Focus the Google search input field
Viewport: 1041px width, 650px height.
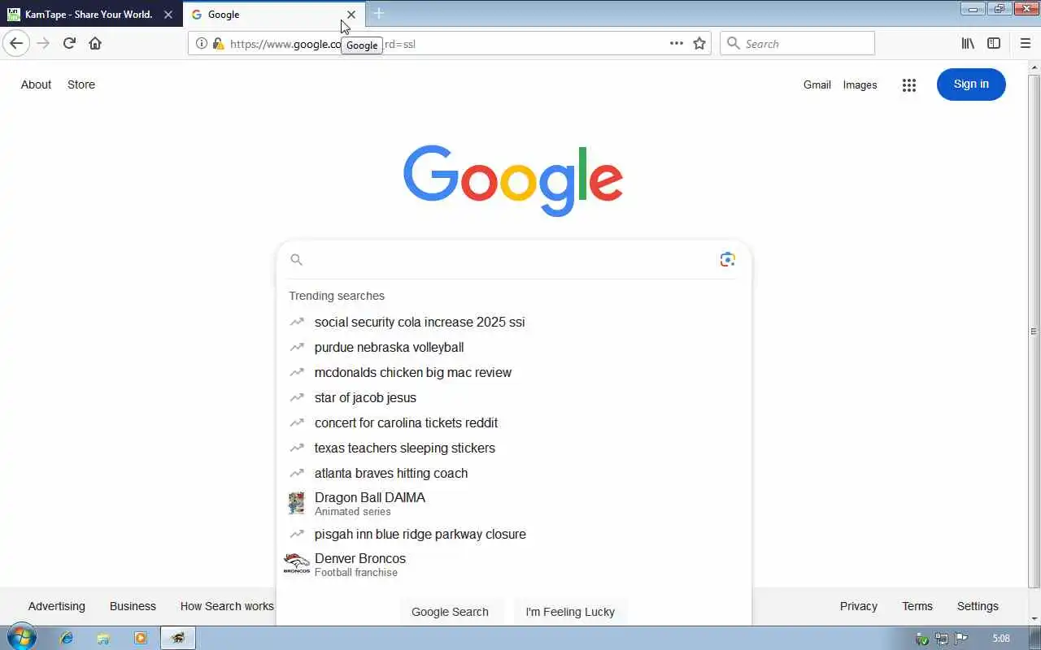coord(511,260)
